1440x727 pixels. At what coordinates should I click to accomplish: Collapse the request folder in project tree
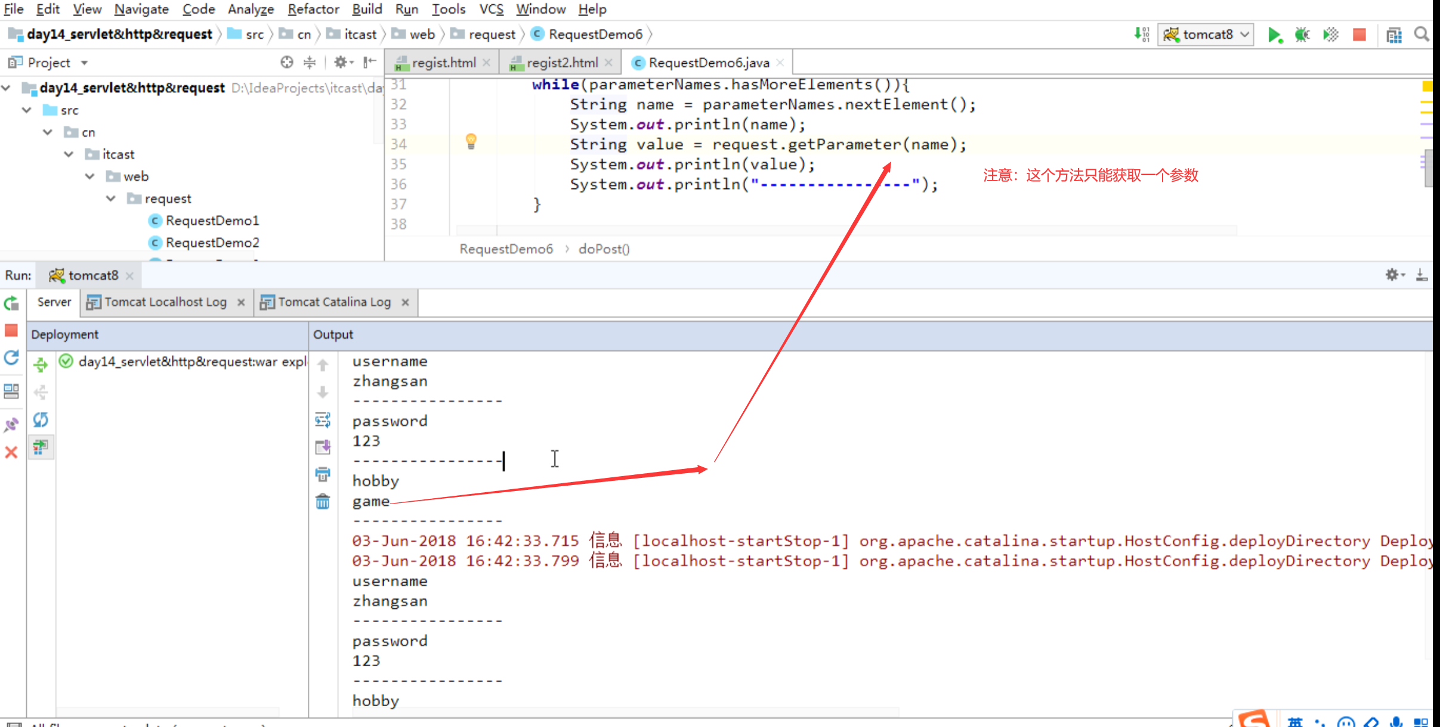point(111,198)
